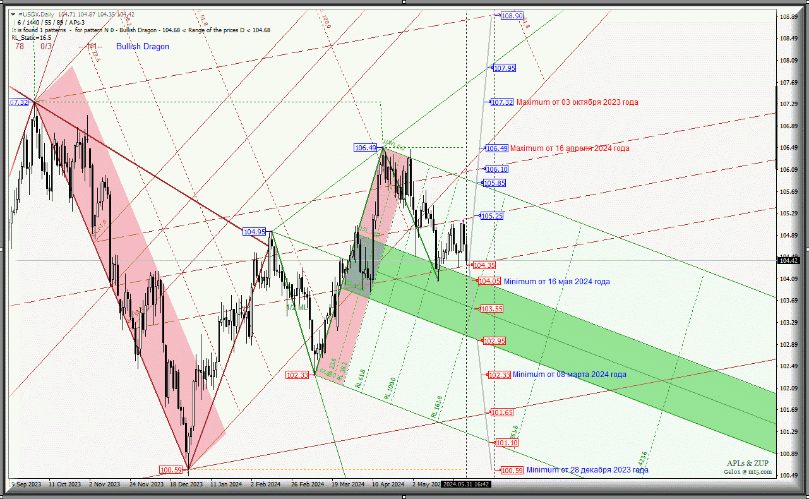Select the 105.25 blue level label
The width and height of the screenshot is (809, 499).
coord(491,216)
